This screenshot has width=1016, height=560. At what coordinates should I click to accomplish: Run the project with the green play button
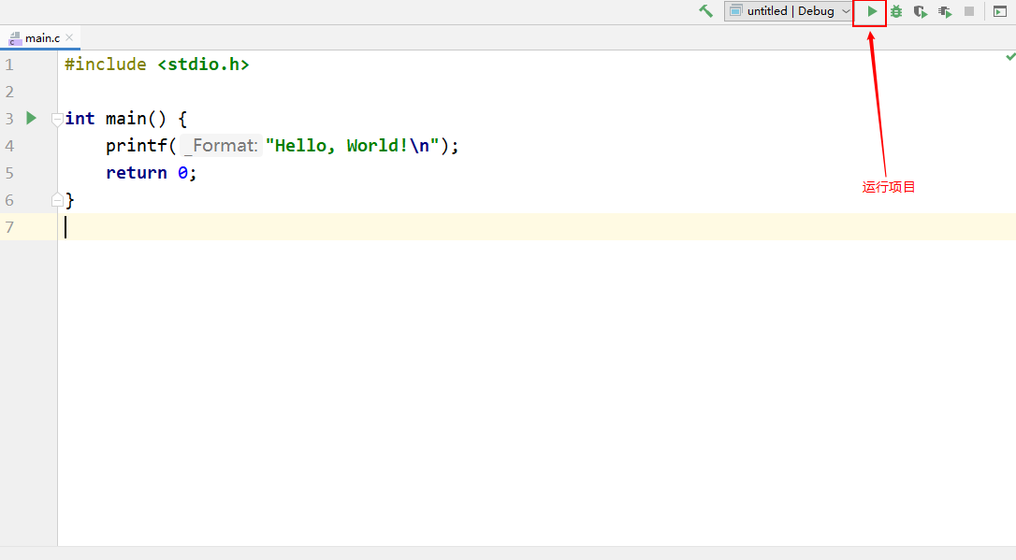pyautogui.click(x=872, y=11)
